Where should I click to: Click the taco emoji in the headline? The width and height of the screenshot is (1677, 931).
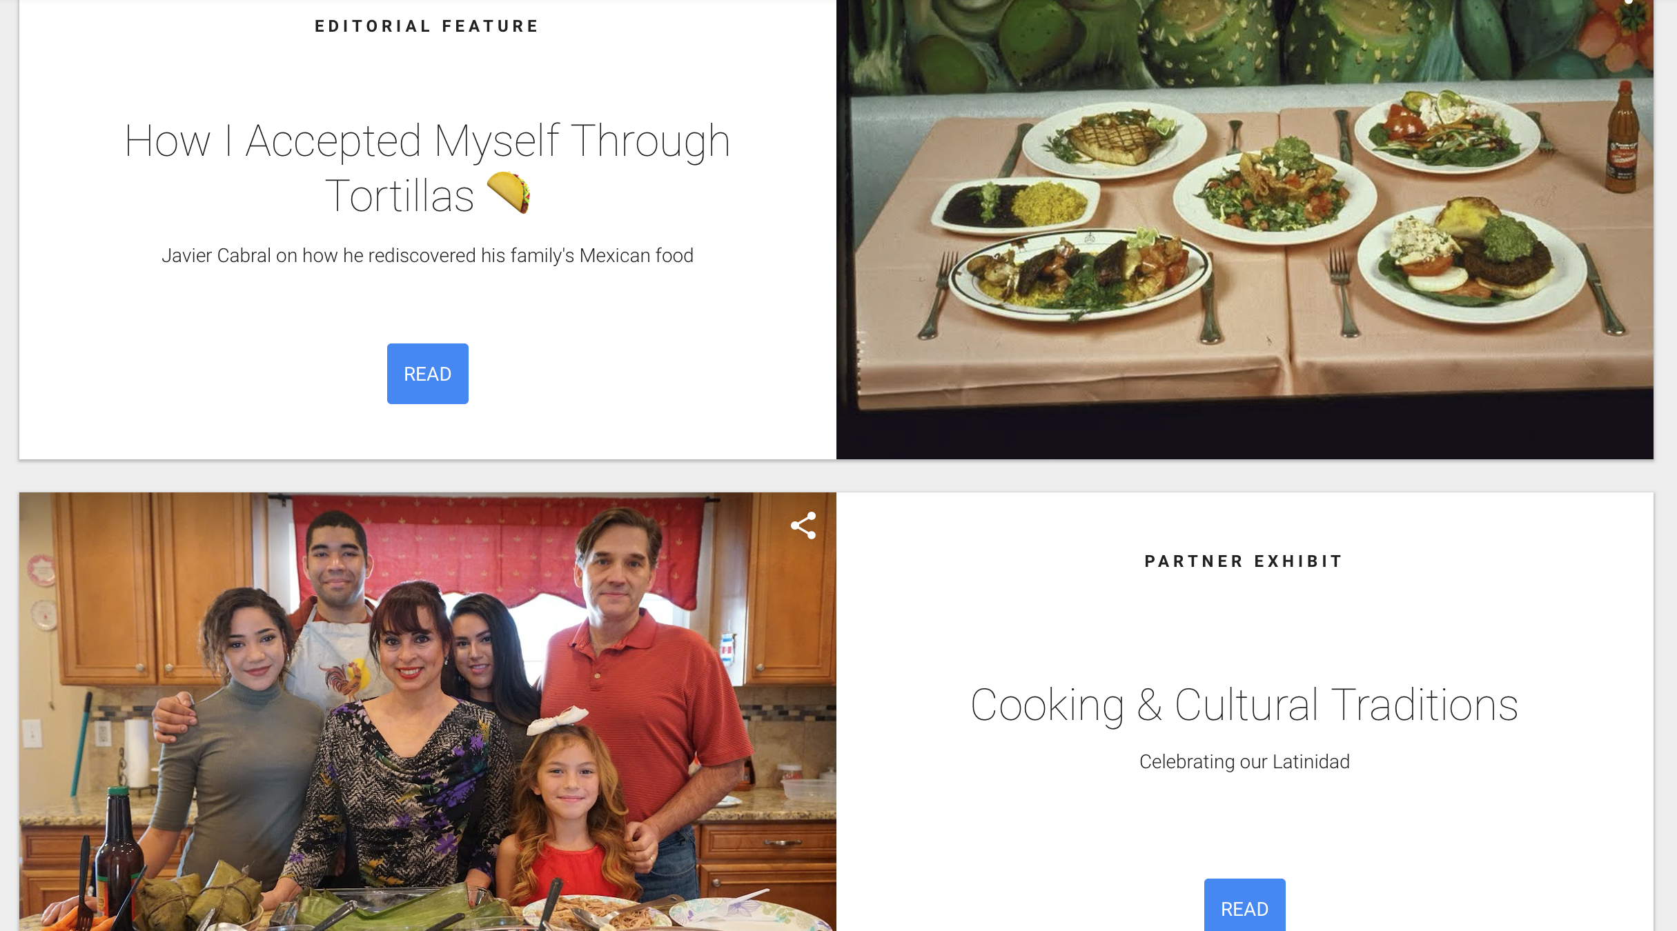pyautogui.click(x=509, y=192)
